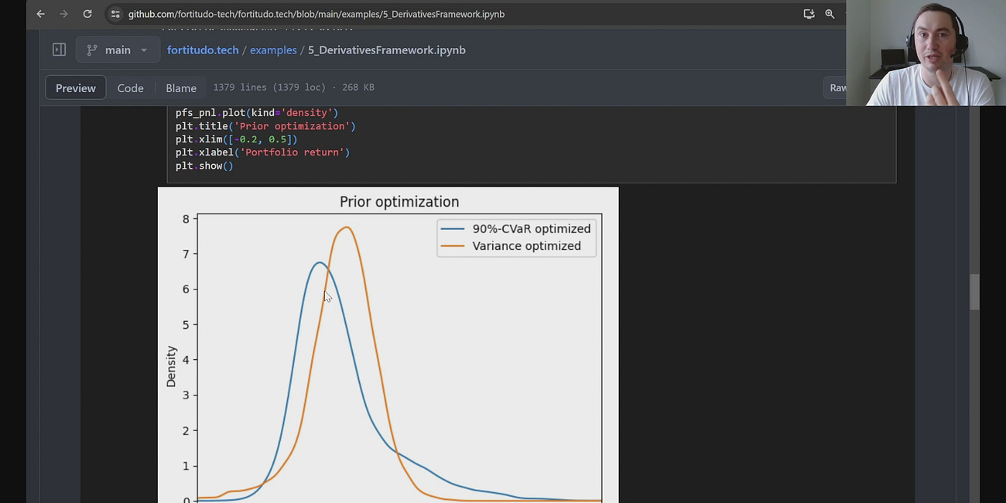
Task: Go back with the browser back arrow
Action: (x=40, y=14)
